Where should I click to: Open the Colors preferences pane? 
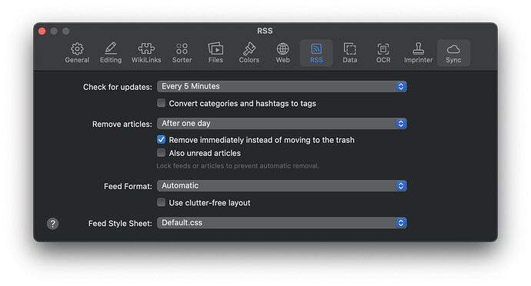click(249, 53)
